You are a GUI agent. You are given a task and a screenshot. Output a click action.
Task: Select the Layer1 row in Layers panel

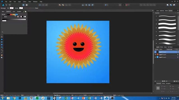[x=166, y=57]
